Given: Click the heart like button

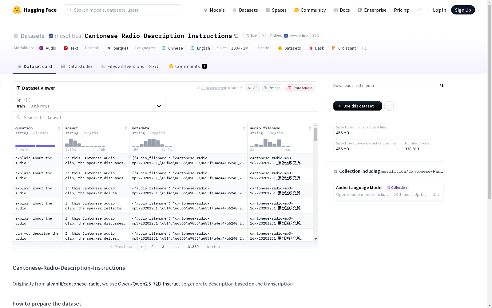Looking at the screenshot, I should point(251,36).
